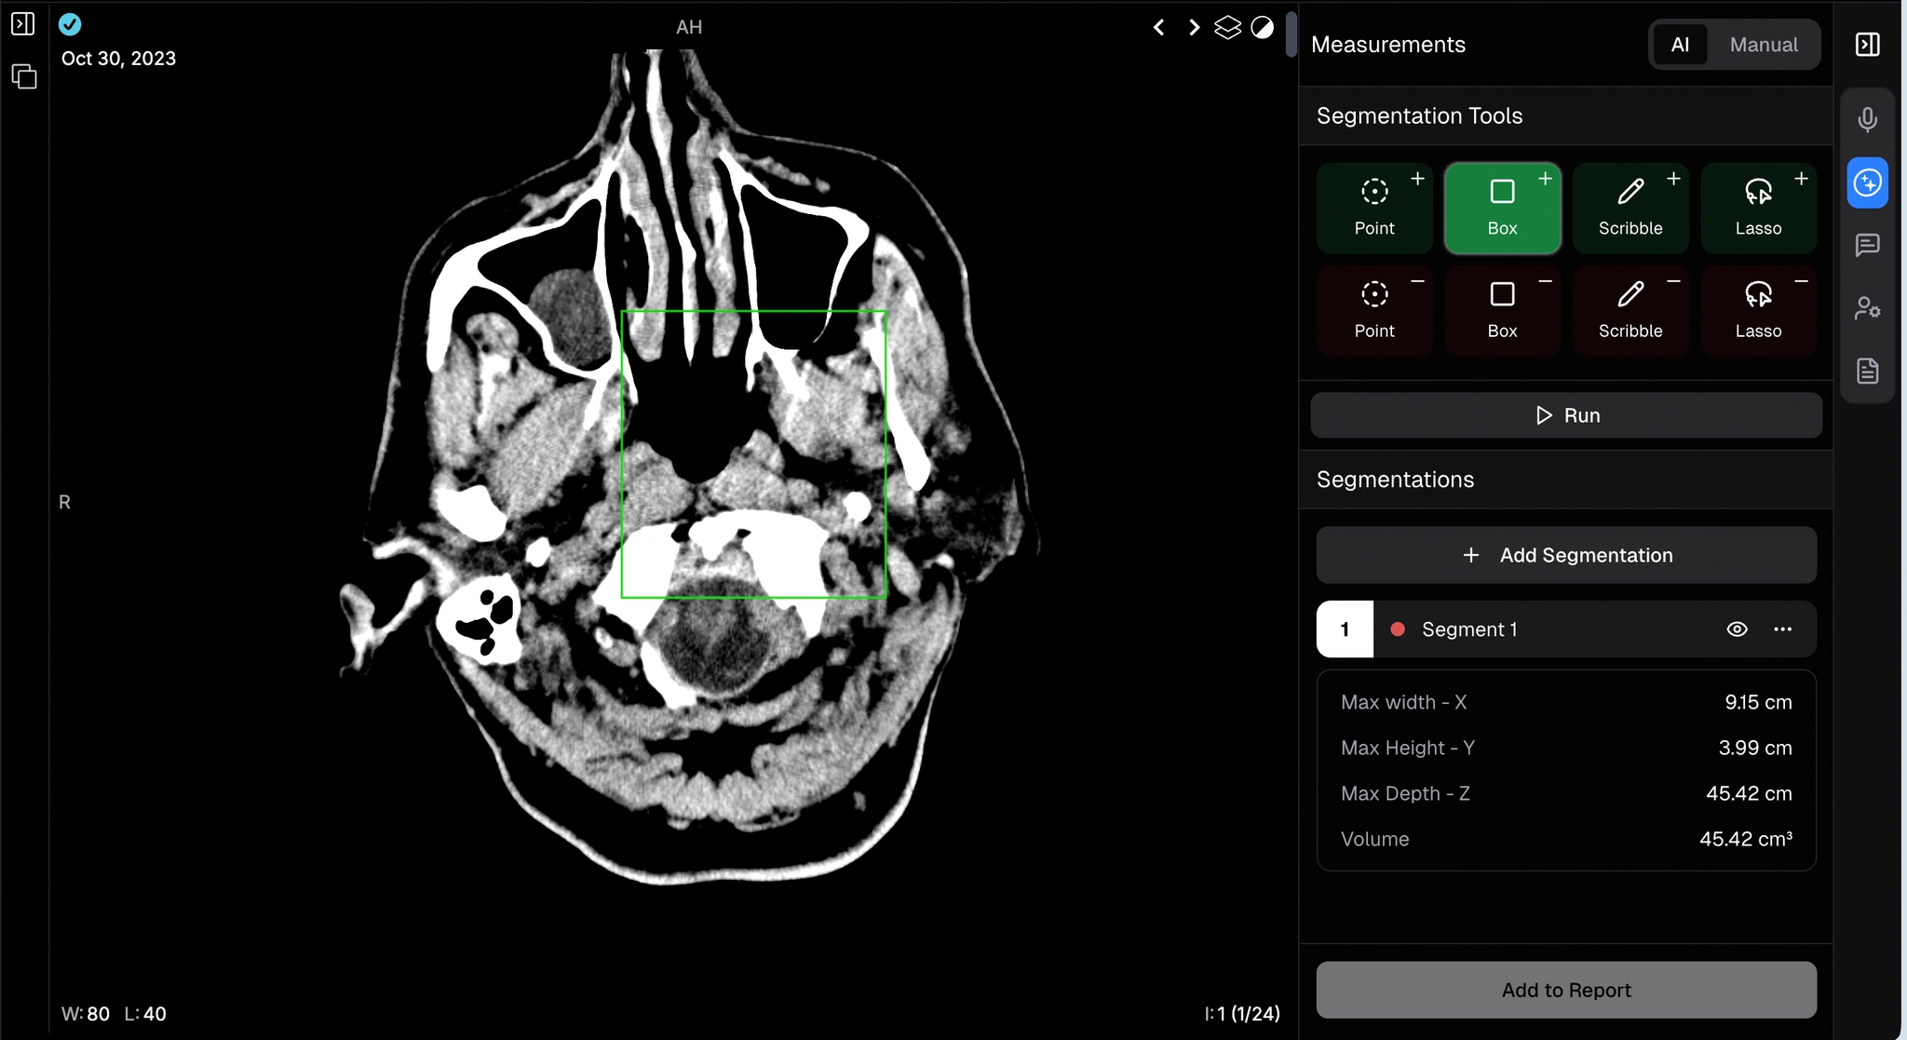
Task: Switch to AI measurements mode
Action: [x=1680, y=45]
